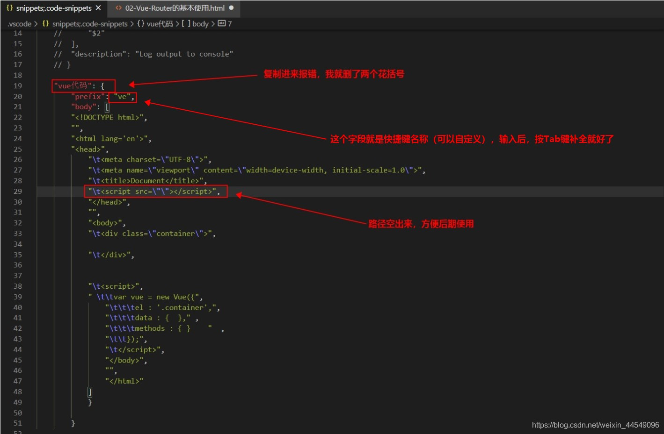Click the "</html>" string on line 47

pyautogui.click(x=124, y=382)
